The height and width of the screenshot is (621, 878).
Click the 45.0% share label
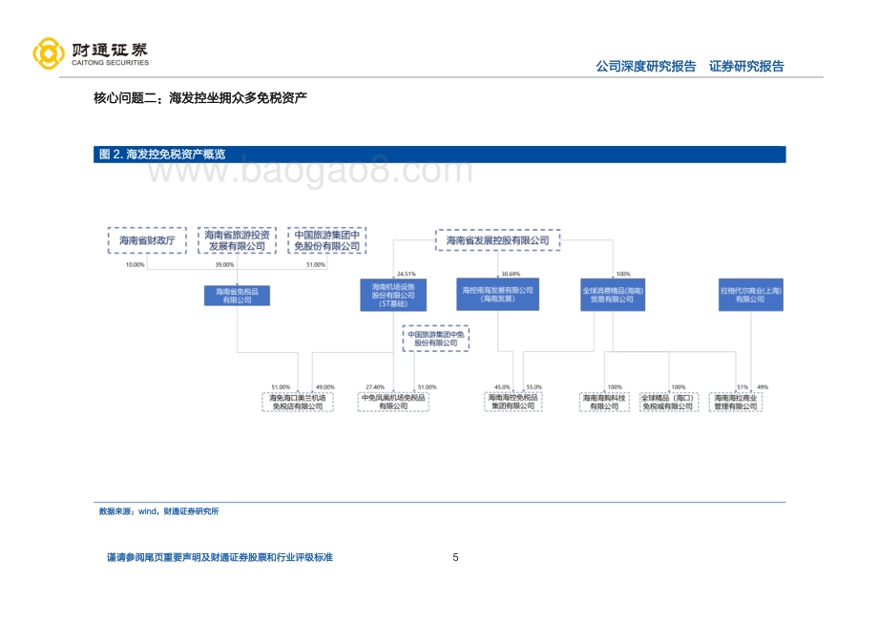[502, 387]
